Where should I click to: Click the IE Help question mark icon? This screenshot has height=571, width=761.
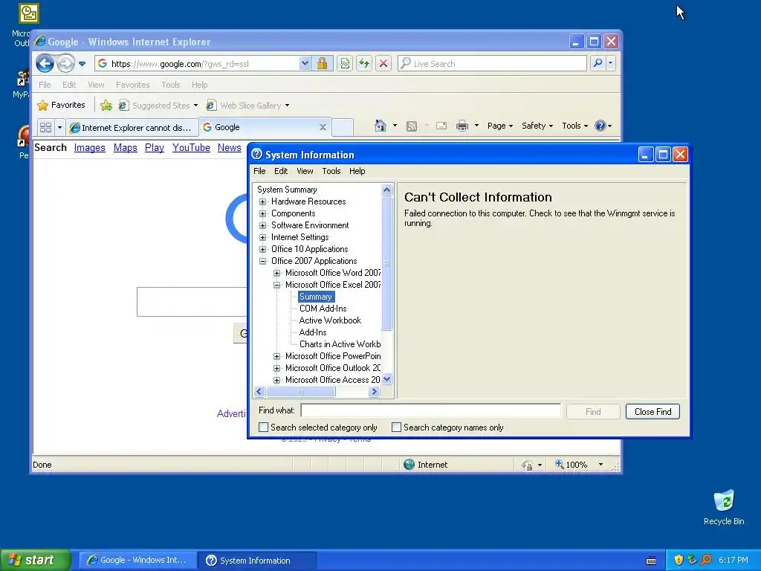tap(600, 126)
